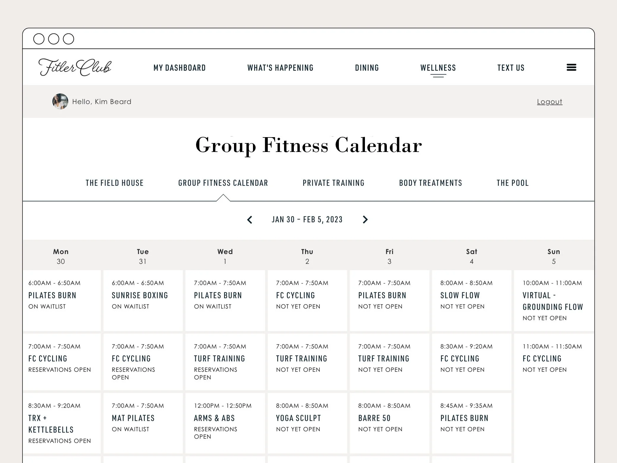
Task: Click the Logout link
Action: (549, 102)
